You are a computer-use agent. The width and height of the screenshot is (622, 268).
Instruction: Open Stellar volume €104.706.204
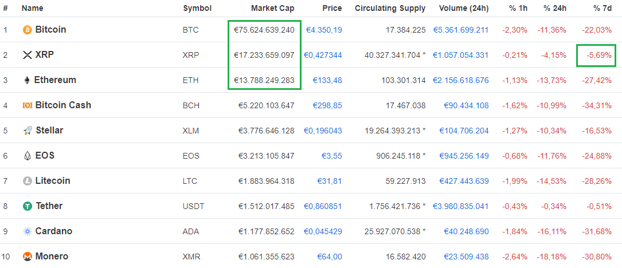pos(464,131)
